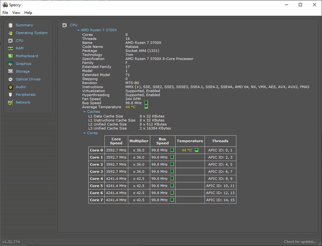Select the RAM section link
Image resolution: width=322 pixels, height=246 pixels.
(19, 48)
